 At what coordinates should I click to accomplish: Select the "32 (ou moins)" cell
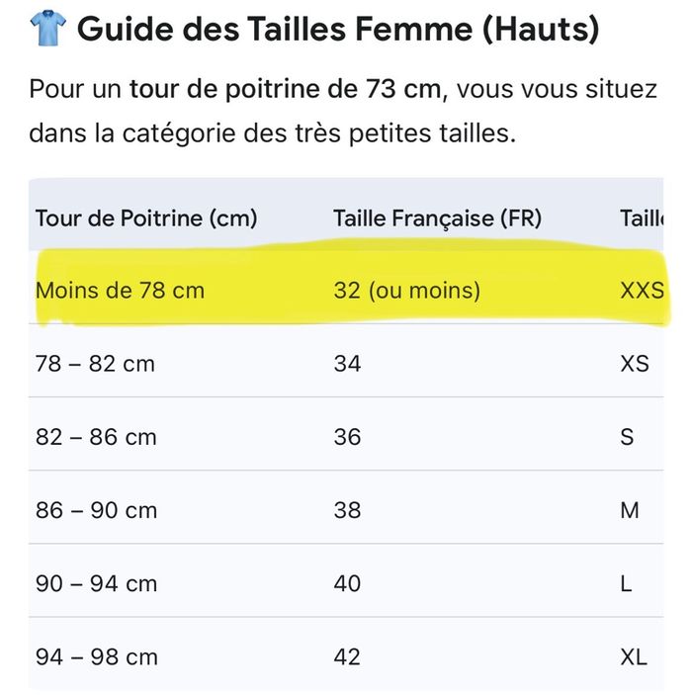tap(407, 291)
